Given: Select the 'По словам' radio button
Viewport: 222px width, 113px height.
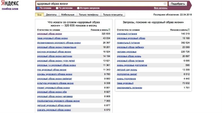Looking at the screenshot, I should (x=38, y=8).
